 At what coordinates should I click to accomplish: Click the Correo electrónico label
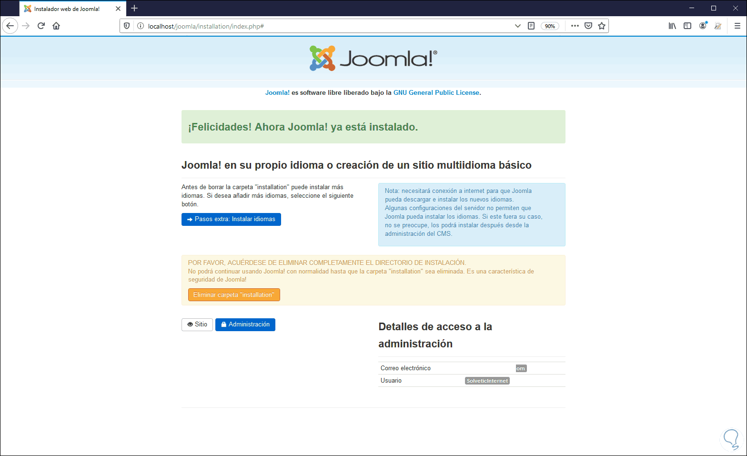pos(405,368)
